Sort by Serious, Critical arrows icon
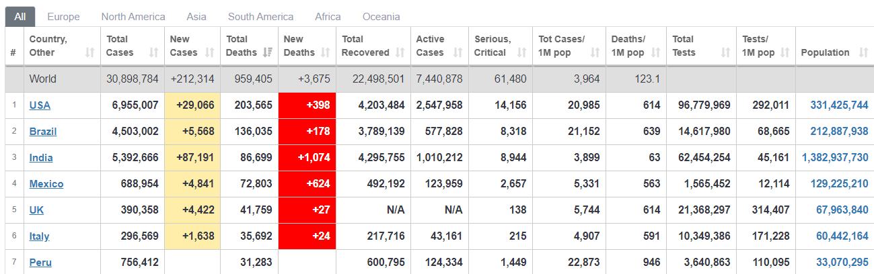 (521, 52)
